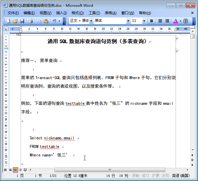Viewport: 198px width, 181px height.
Task: Click the first-line indent marker on ruler
Action: [21, 27]
